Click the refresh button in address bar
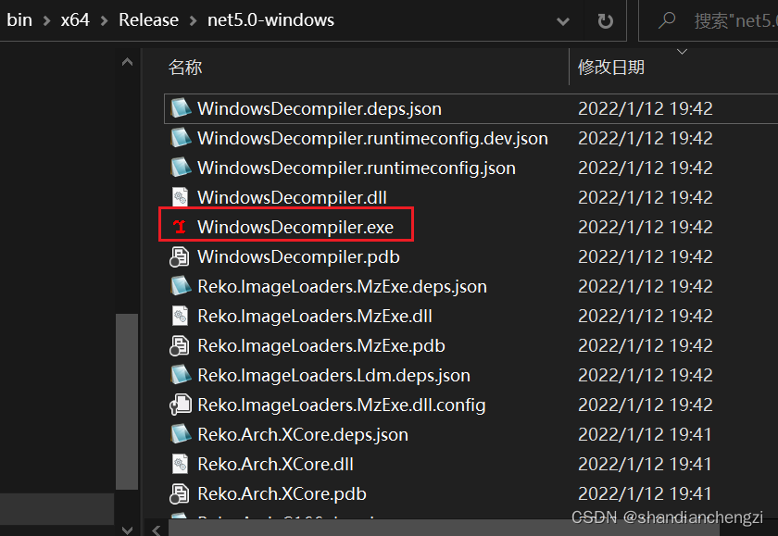Screen dimensions: 778x536 [x=606, y=20]
